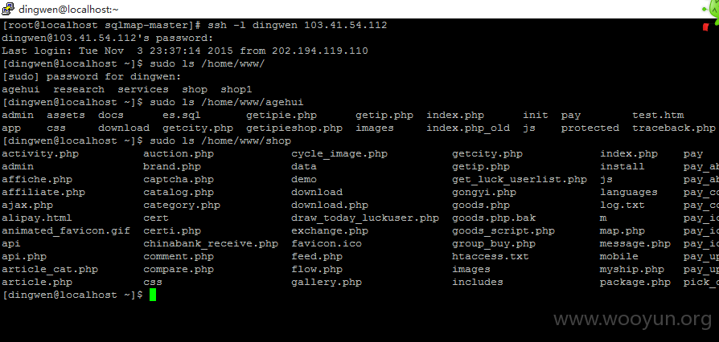This screenshot has width=719, height=342.
Task: Click the animated_favicon.gif file name
Action: [66, 230]
